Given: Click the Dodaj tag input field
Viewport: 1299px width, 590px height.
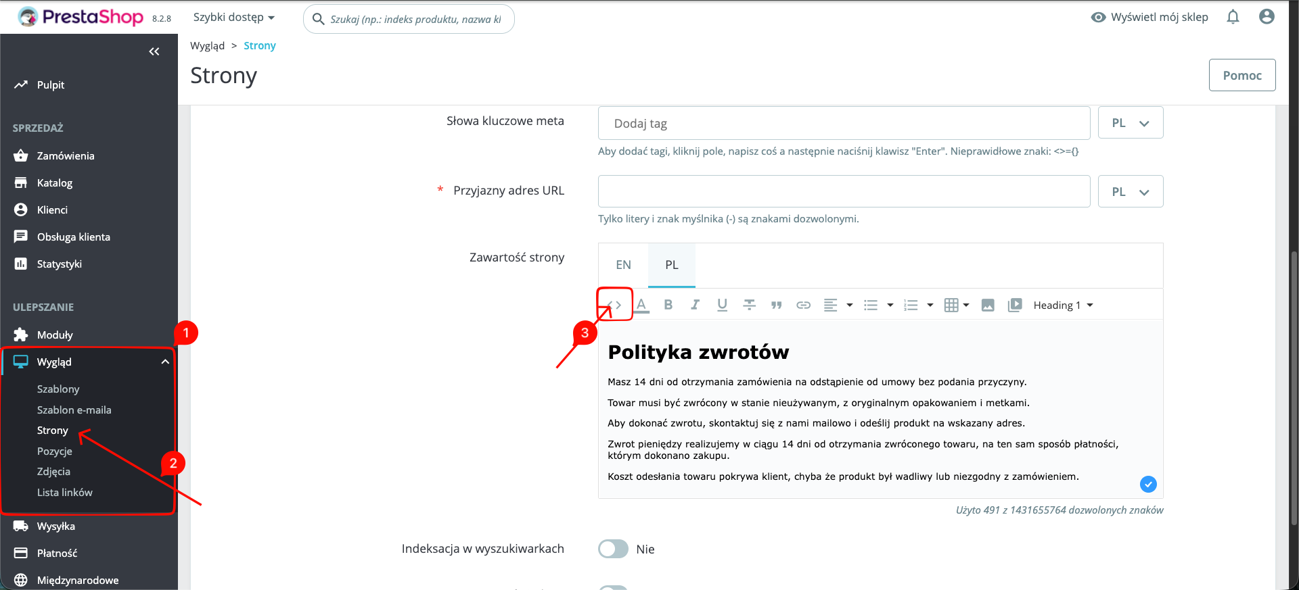Looking at the screenshot, I should (x=844, y=123).
